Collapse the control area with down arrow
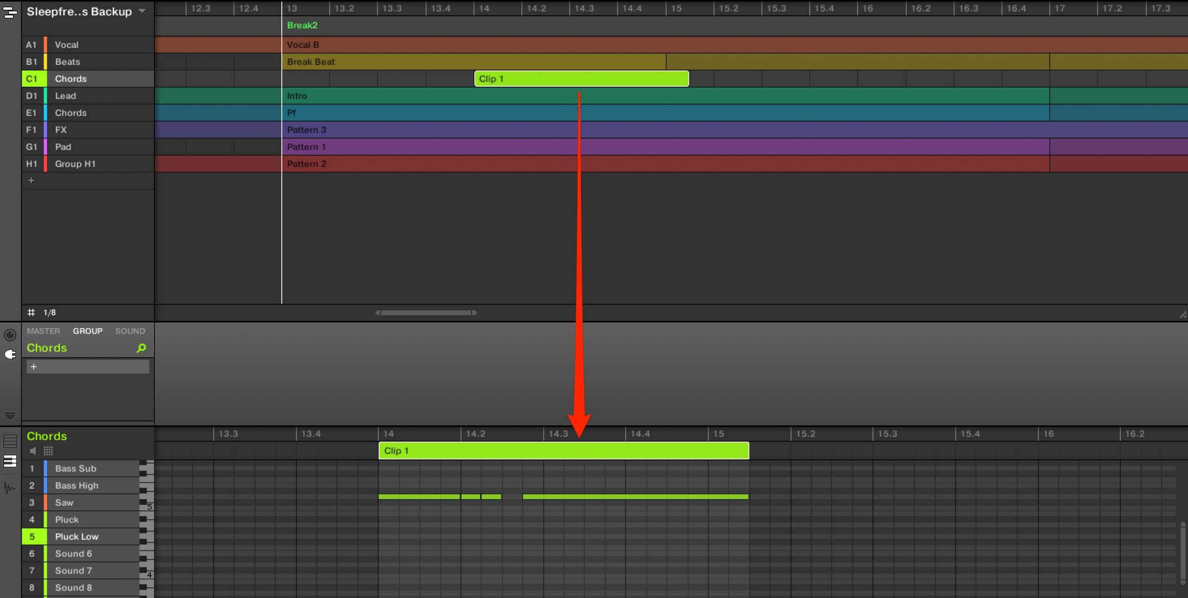1188x598 pixels. coord(10,416)
